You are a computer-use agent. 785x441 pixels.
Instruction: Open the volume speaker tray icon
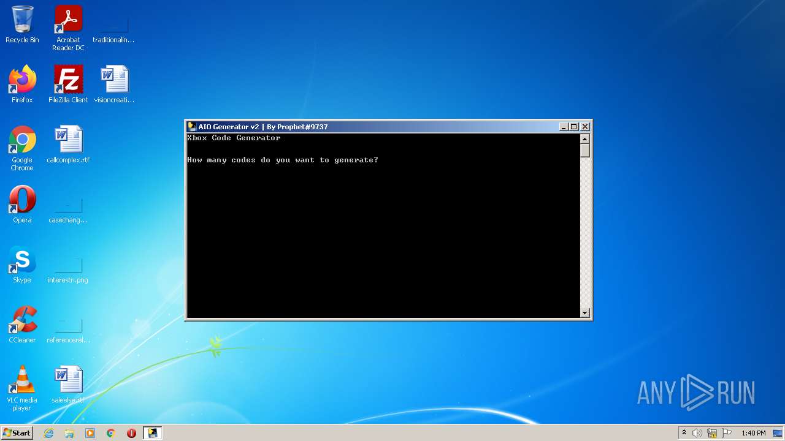coord(697,433)
